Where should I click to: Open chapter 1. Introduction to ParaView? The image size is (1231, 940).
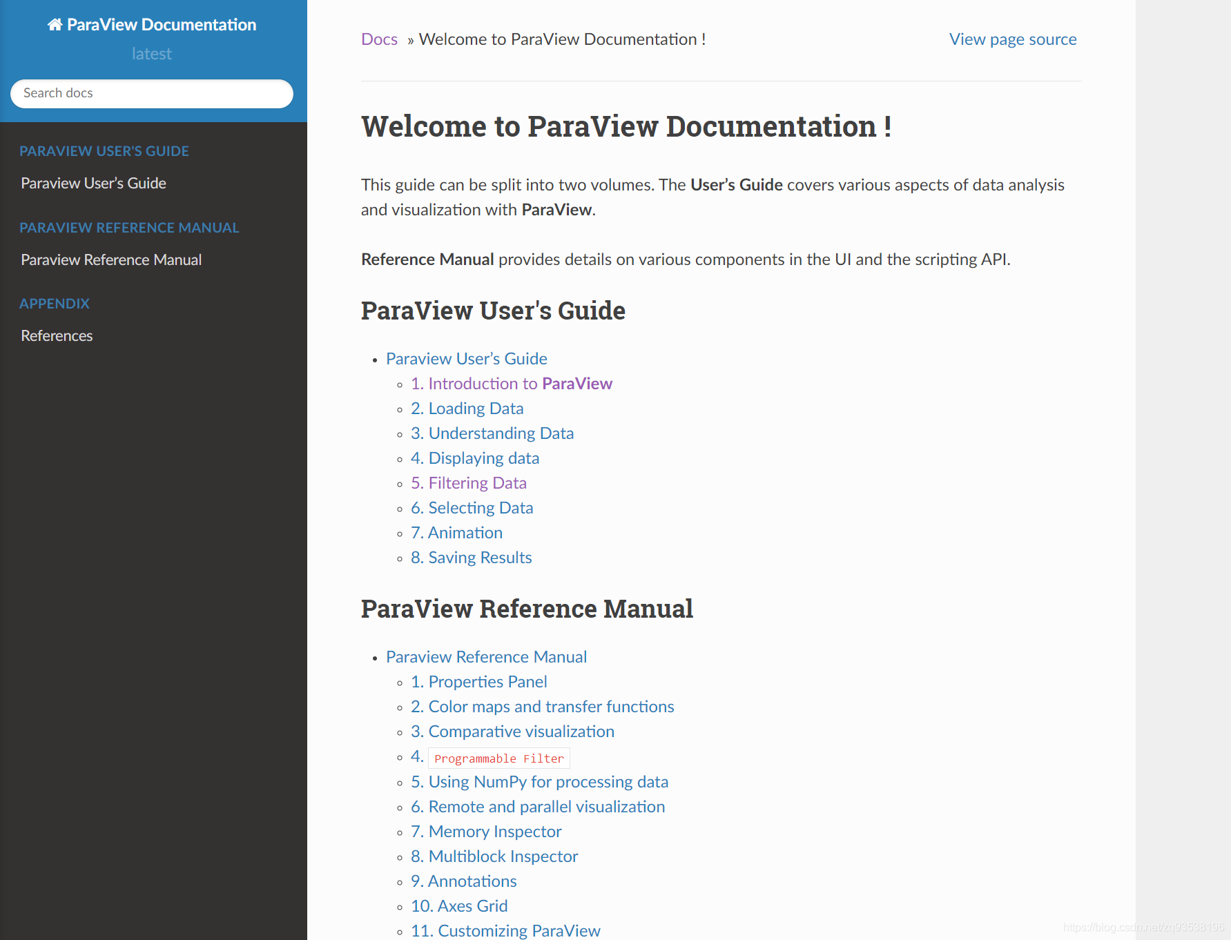pos(511,383)
